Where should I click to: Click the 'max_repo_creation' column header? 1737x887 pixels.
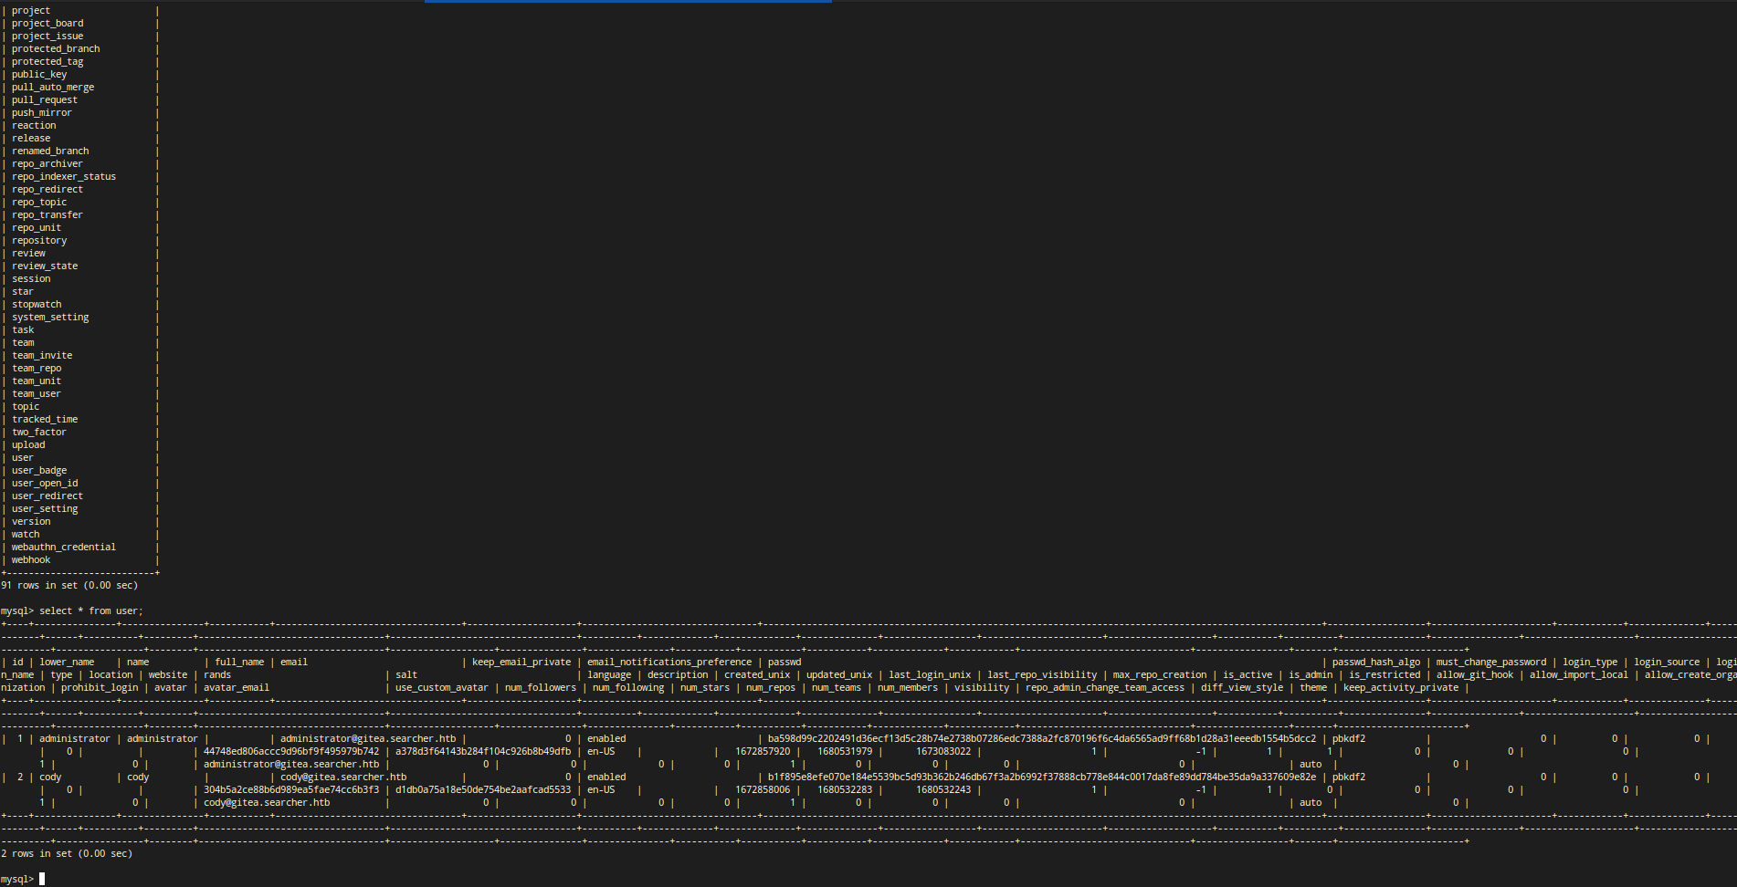pyautogui.click(x=1159, y=674)
